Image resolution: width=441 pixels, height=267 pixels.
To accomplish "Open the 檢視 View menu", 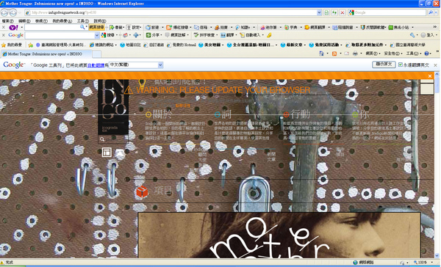I will pyautogui.click(x=41, y=21).
